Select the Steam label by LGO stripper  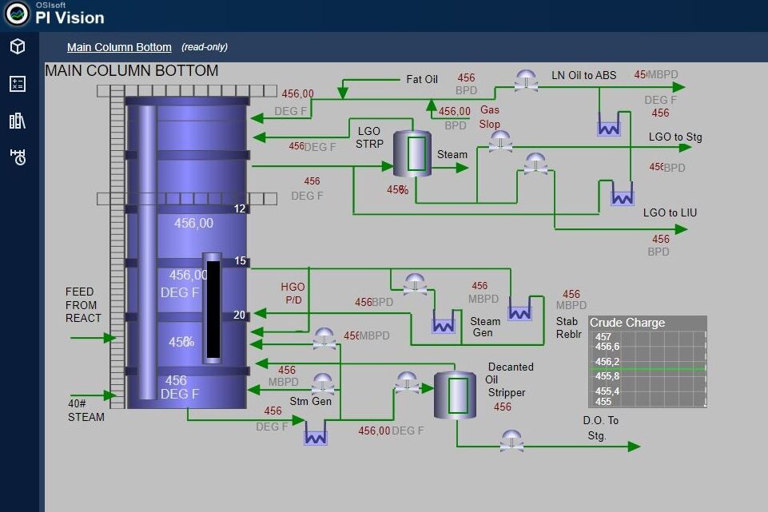452,155
